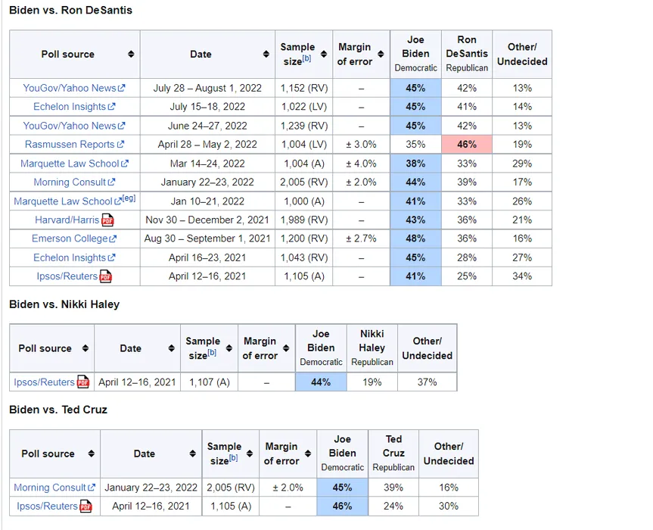Click external link icon beside Emerson College
Screen dimensions: 653x530
point(113,238)
